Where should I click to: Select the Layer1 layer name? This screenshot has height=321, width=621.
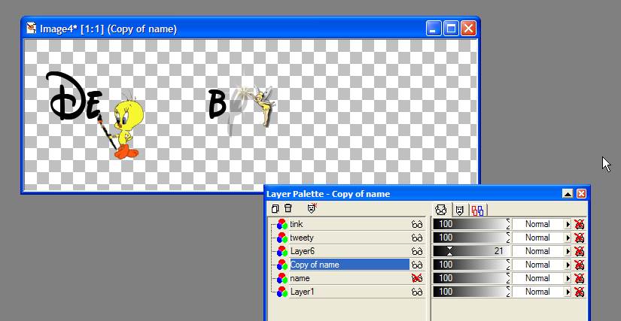[x=303, y=292]
